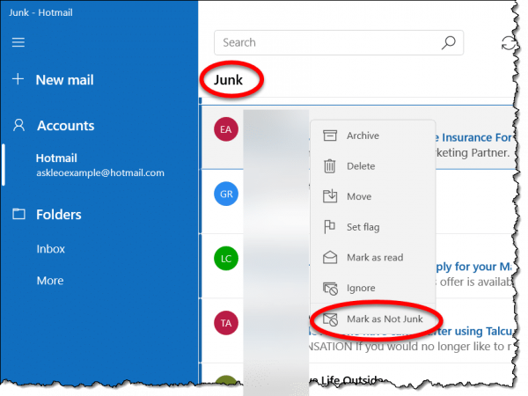Viewport: 528px width, 396px height.
Task: Click inside the Search field
Action: click(339, 43)
